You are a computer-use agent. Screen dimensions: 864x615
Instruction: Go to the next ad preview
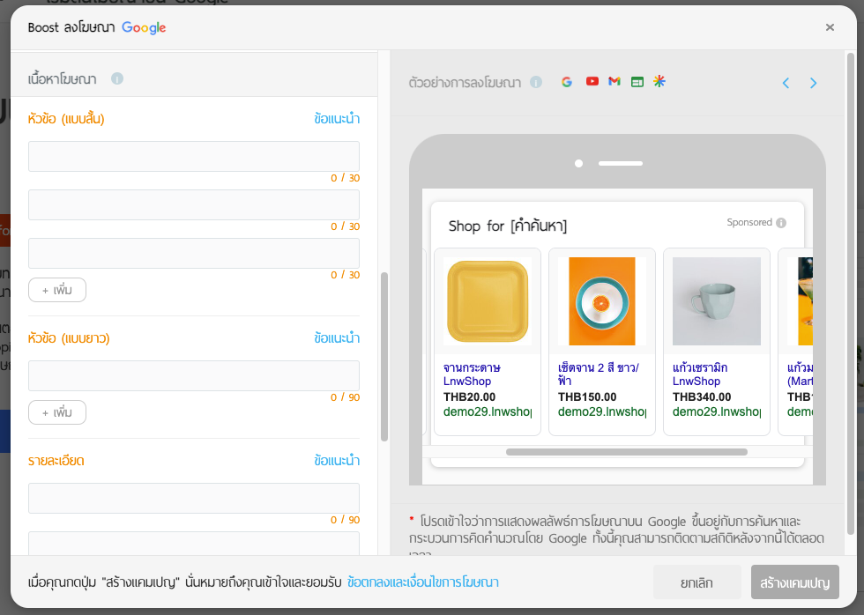[x=813, y=84]
